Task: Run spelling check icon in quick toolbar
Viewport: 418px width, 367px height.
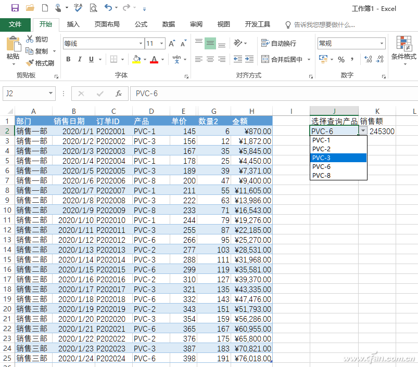Action: coord(78,8)
